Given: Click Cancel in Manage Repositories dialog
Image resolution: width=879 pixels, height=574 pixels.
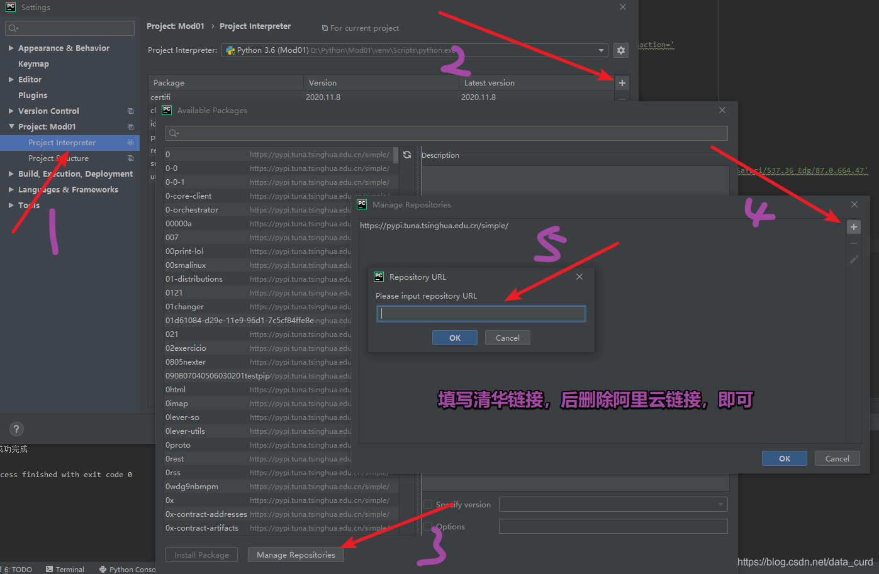Looking at the screenshot, I should (837, 458).
